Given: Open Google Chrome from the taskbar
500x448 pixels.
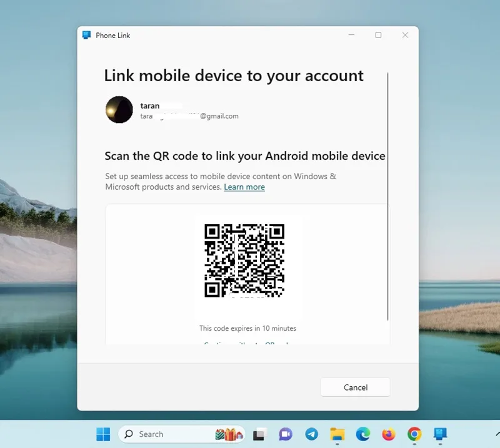Looking at the screenshot, I should (414, 434).
